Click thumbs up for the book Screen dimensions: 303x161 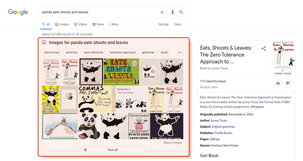pos(278,83)
